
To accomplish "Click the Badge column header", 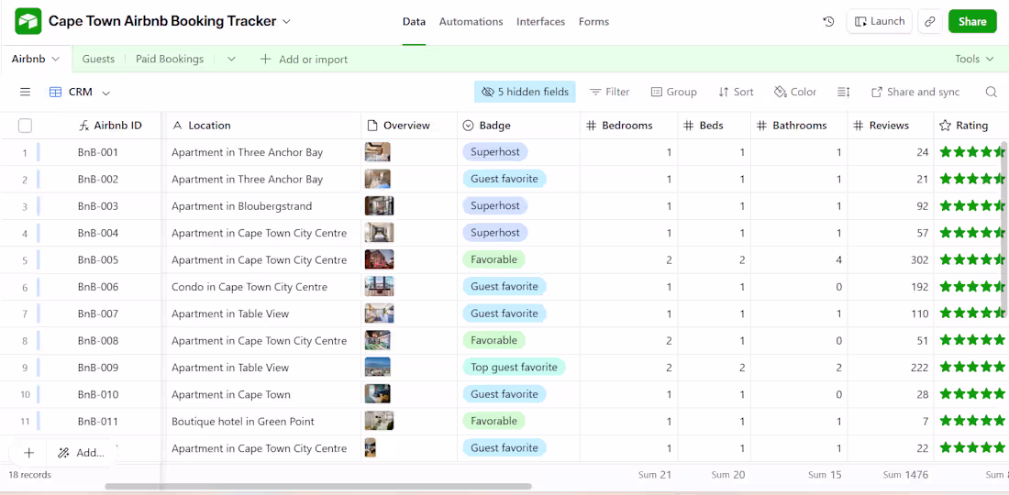I will click(x=518, y=126).
